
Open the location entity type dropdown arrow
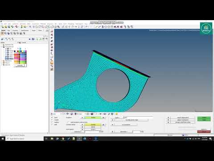(x=82, y=118)
